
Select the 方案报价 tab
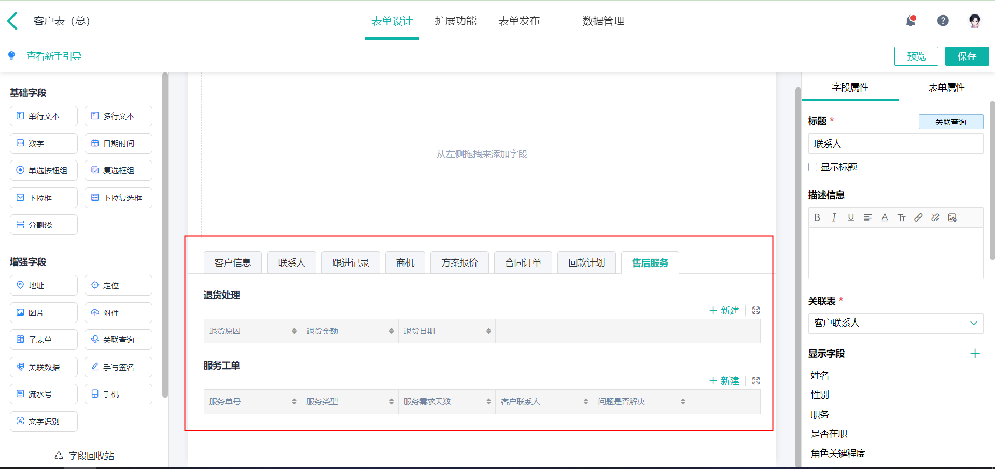coord(459,262)
